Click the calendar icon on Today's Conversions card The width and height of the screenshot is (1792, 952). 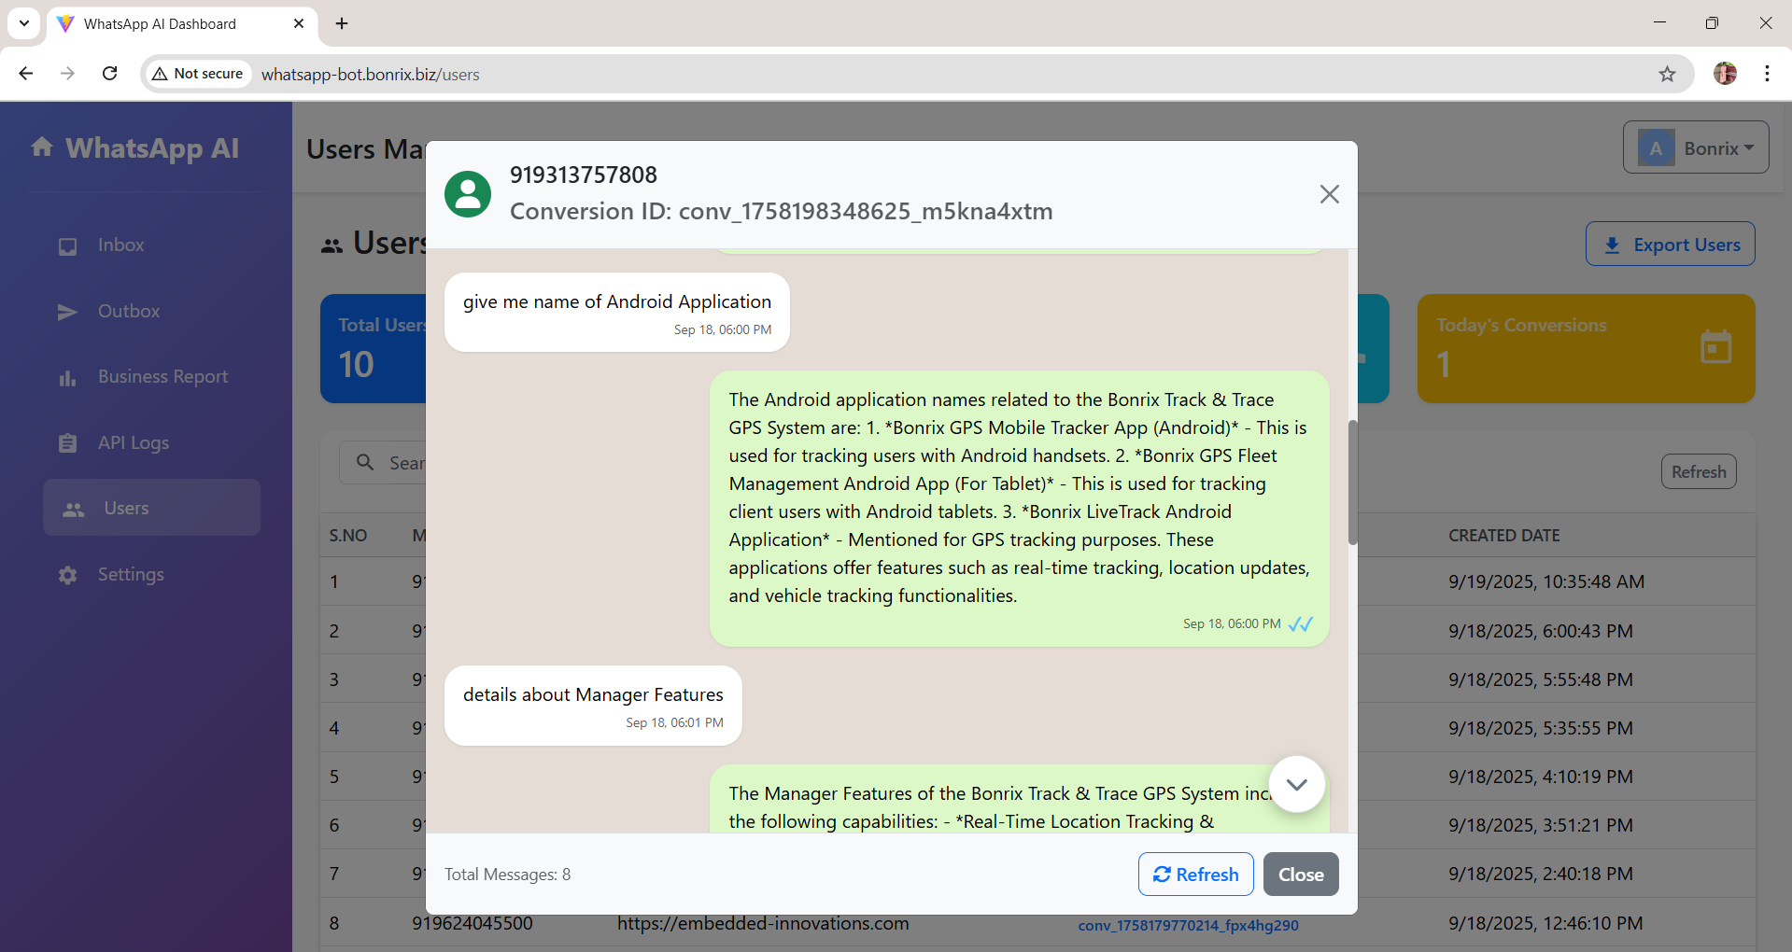tap(1716, 346)
